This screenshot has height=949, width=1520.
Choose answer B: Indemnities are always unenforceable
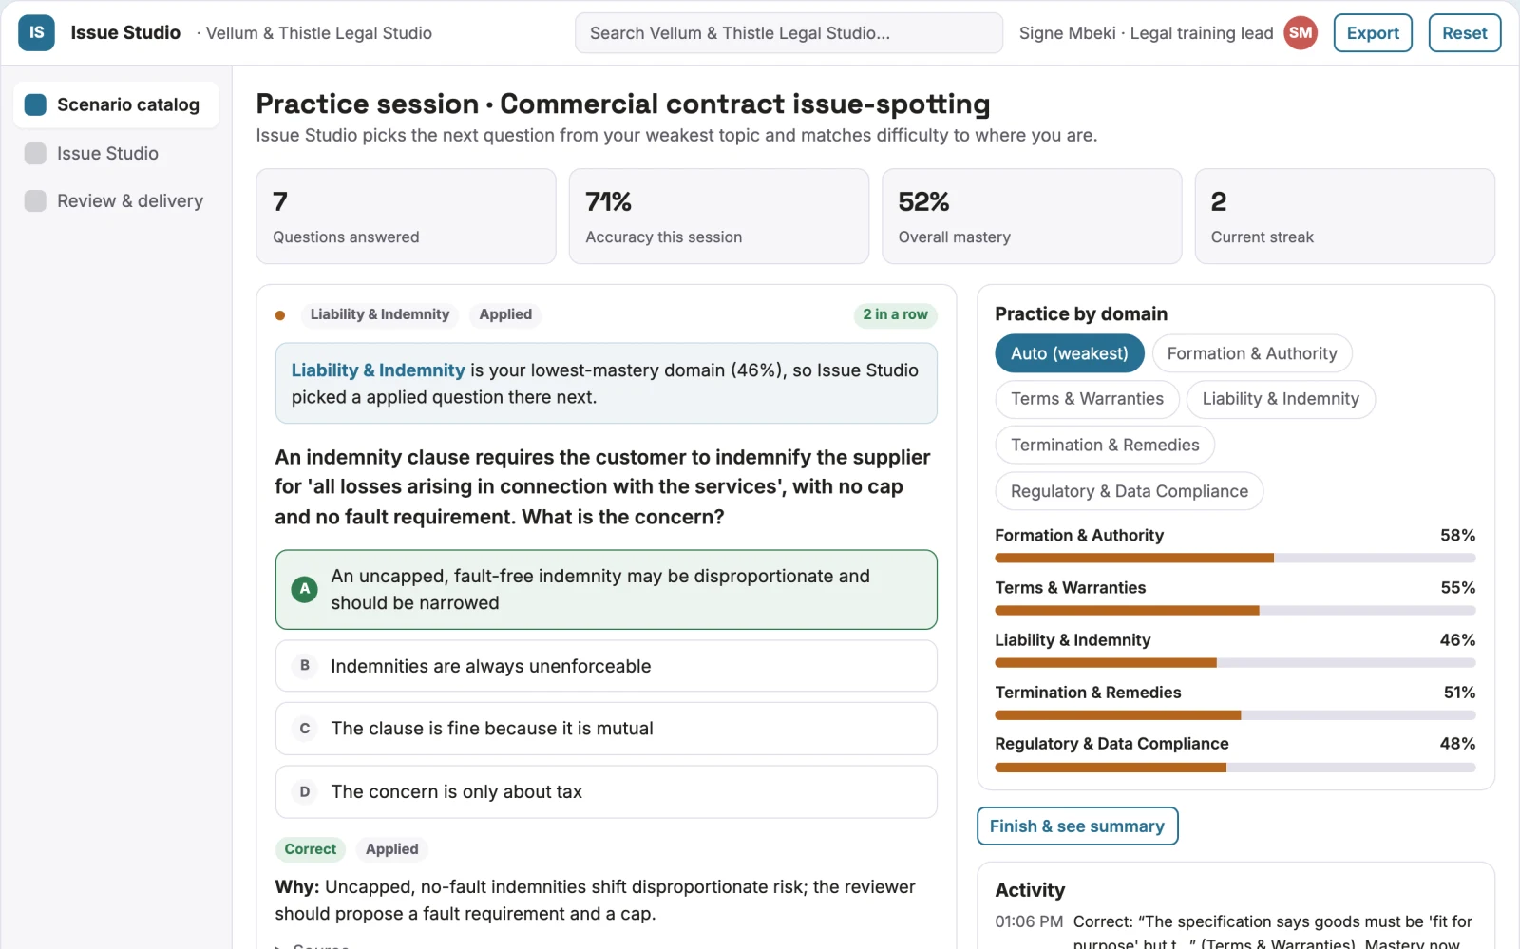tap(606, 666)
